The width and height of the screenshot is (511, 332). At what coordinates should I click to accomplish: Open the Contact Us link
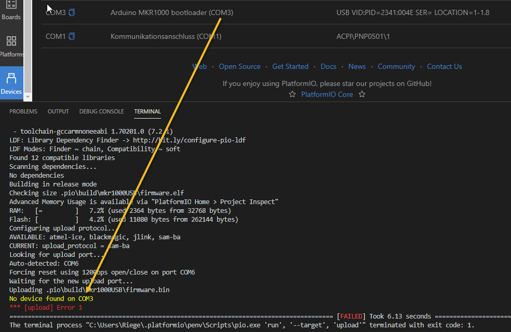click(444, 66)
